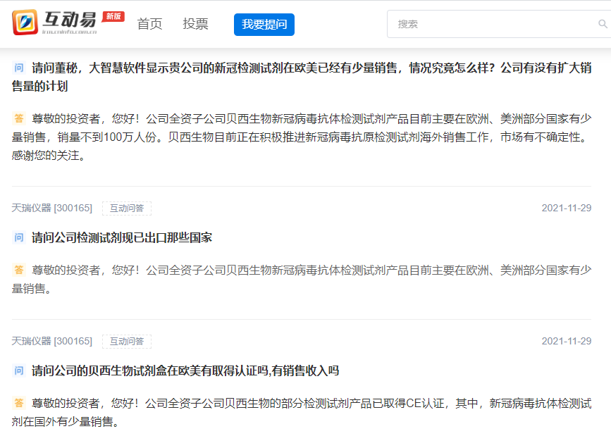Select the answer ending with 美洲部分国家有少量销售。

(x=302, y=279)
